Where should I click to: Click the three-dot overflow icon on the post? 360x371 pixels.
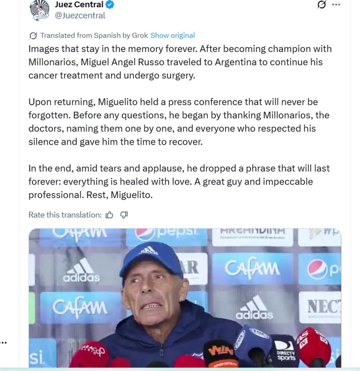pos(336,5)
